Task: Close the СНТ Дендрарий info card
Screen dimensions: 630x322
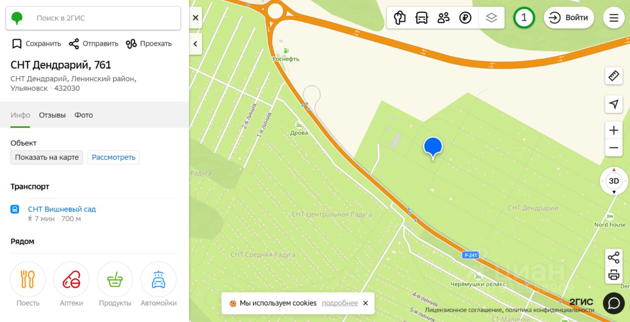Action: point(195,18)
